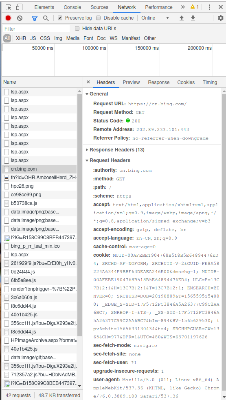Click the Filter text input field
The image size is (226, 400).
click(36, 29)
